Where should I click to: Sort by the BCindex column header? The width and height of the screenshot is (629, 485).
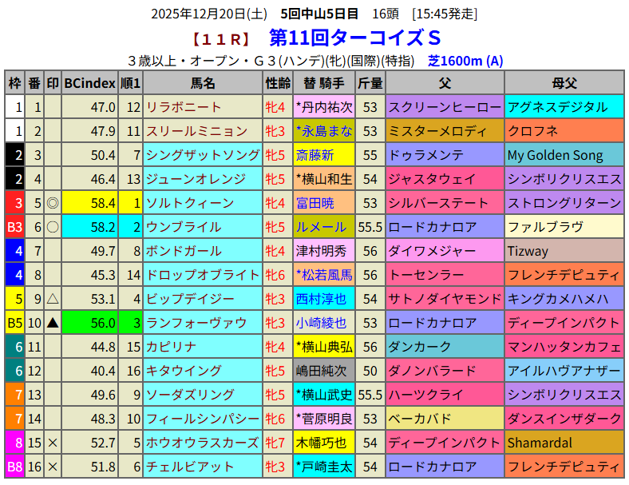pyautogui.click(x=90, y=83)
